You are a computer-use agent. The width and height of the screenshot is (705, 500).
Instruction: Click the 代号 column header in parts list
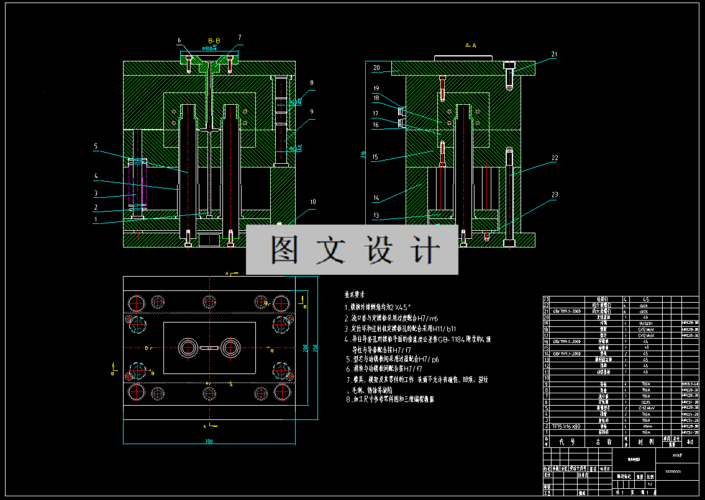[567, 442]
